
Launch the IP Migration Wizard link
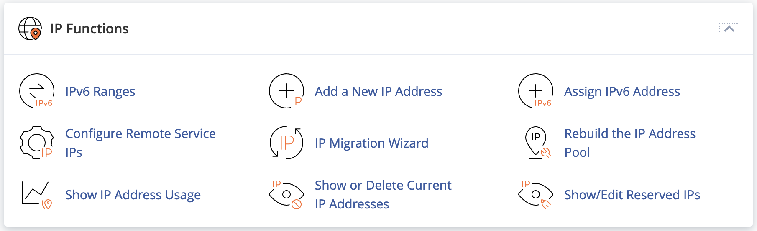[371, 143]
